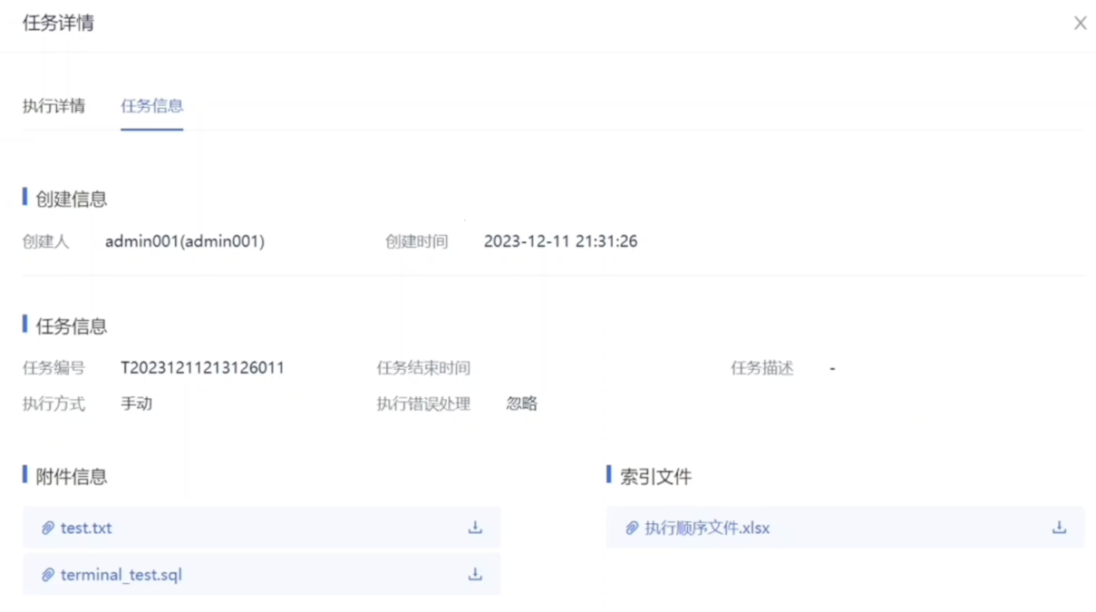1096x612 pixels.
Task: Download the test.txt attachment
Action: pos(475,527)
